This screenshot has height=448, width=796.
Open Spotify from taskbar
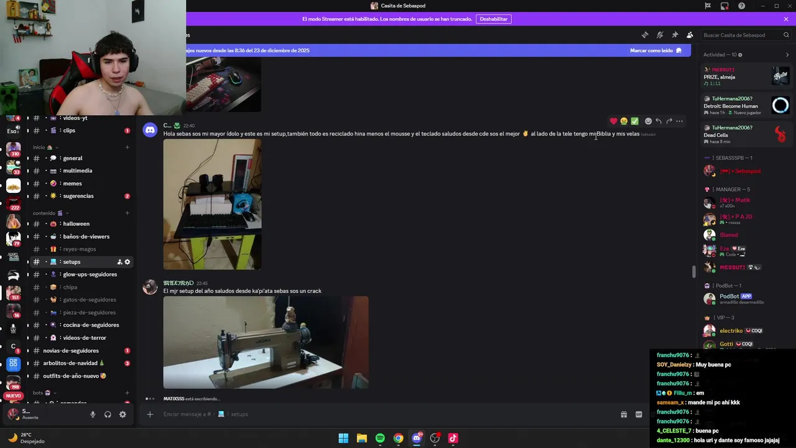point(380,438)
